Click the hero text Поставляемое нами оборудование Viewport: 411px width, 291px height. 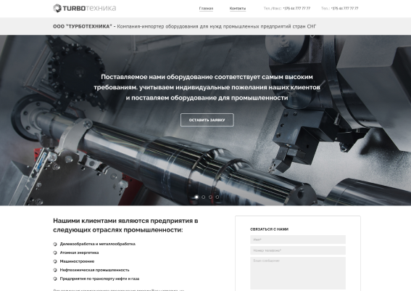pos(207,87)
